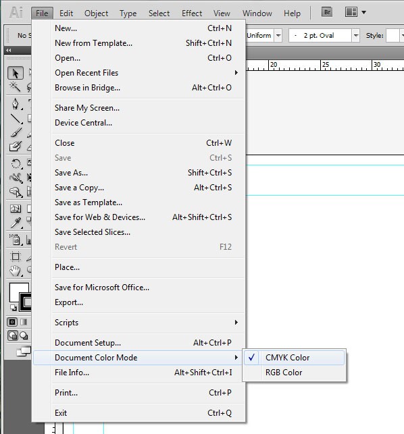Select the Pen tool
This screenshot has height=434, width=404.
tap(16, 104)
